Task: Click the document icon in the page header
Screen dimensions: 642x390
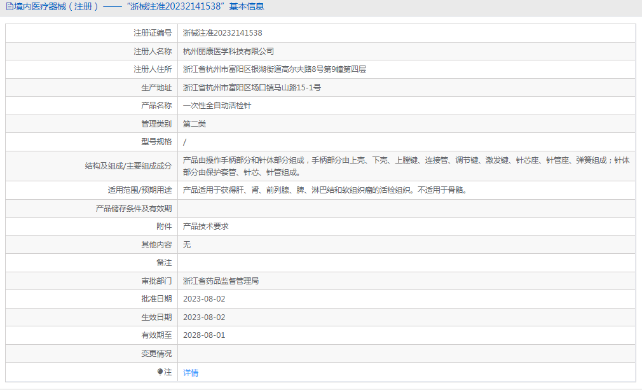Action: [9, 6]
